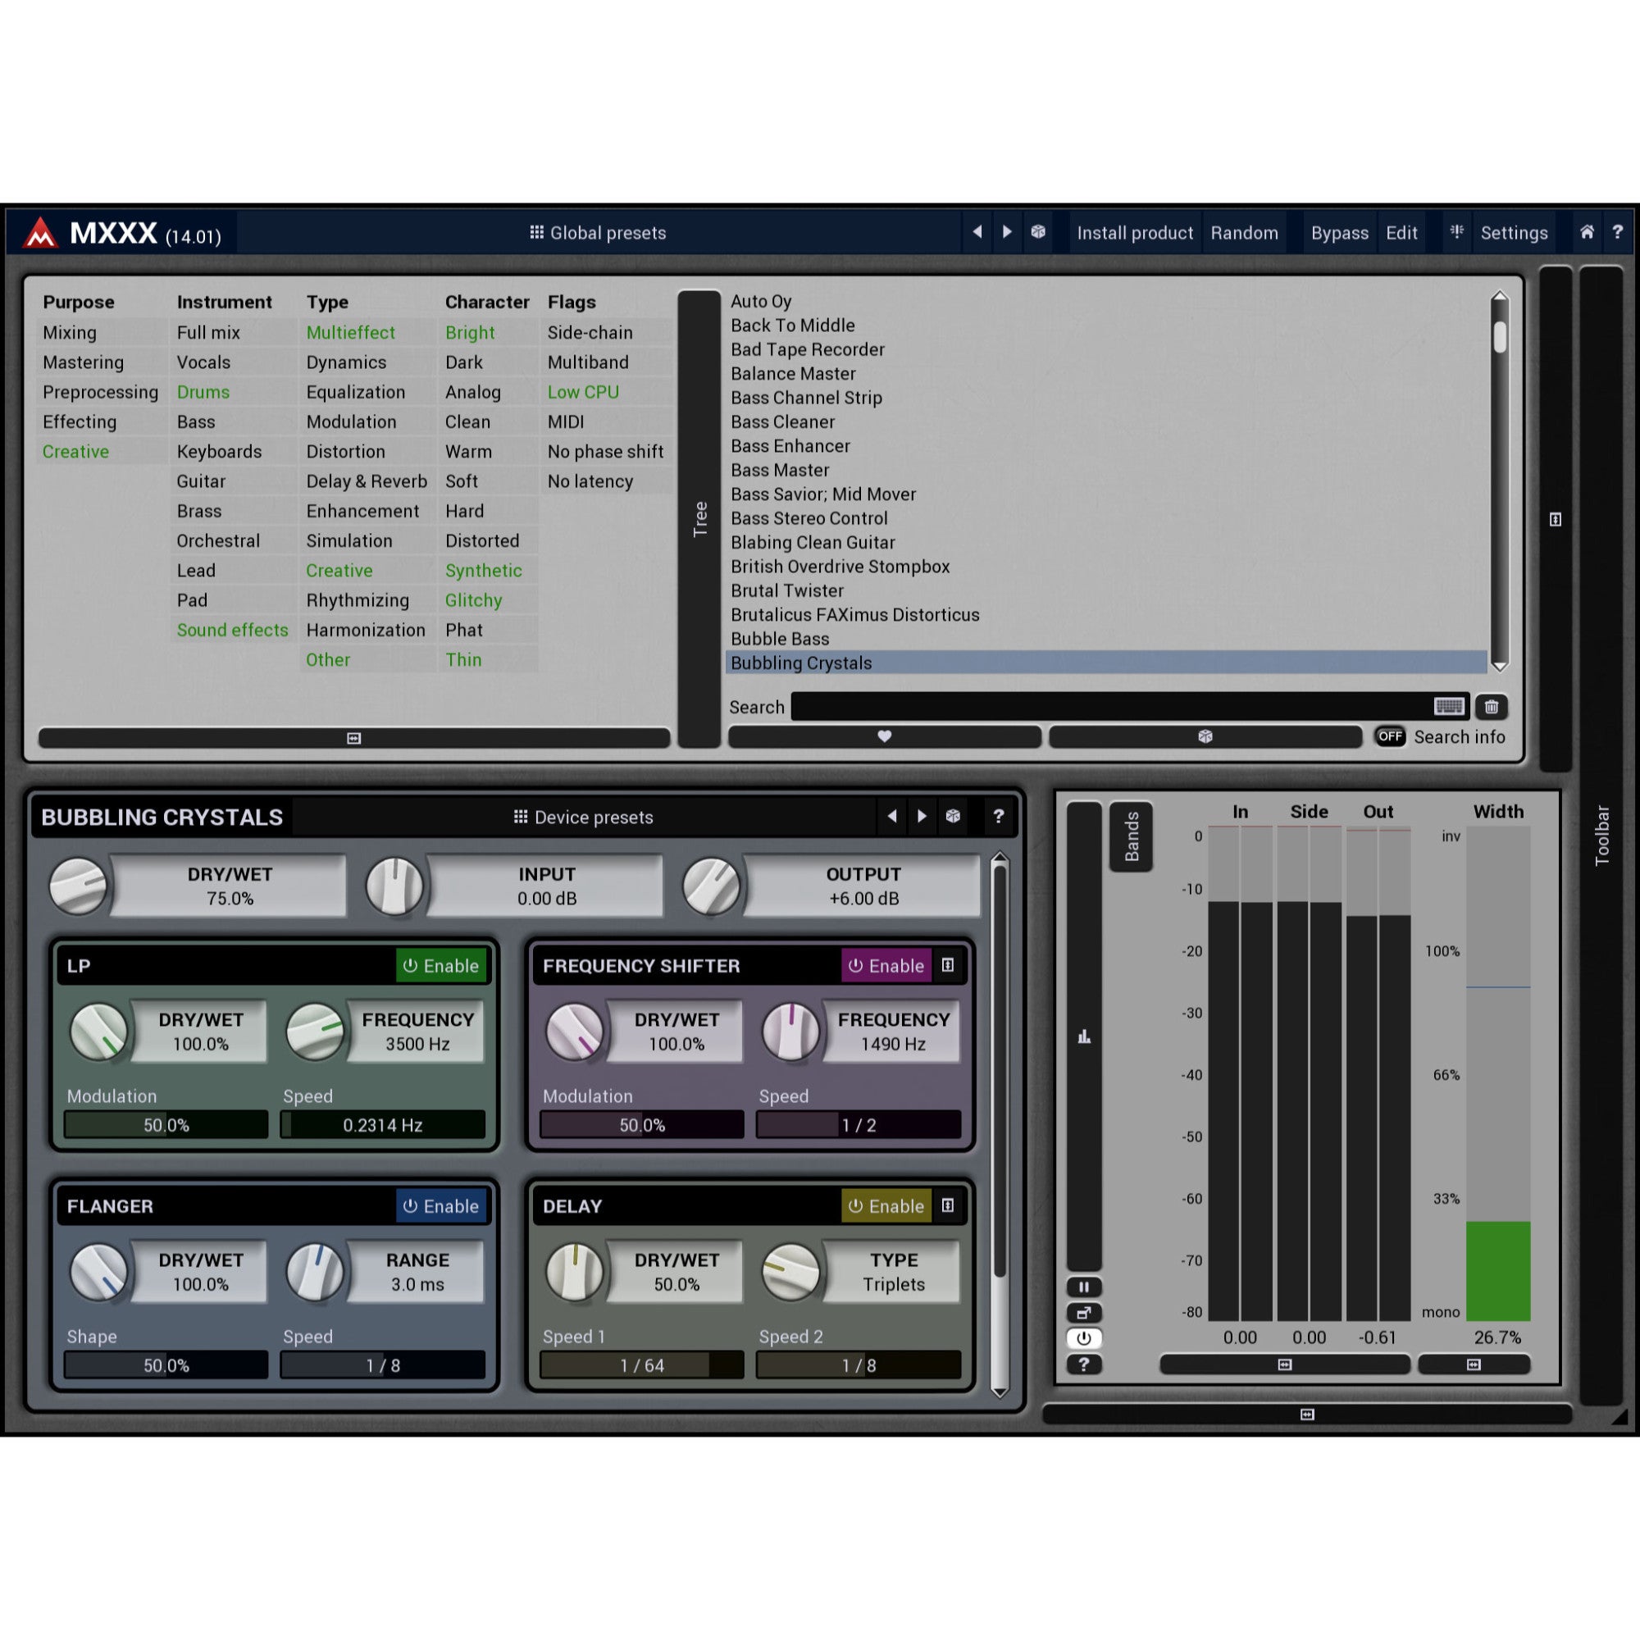Click the main OUTPUT knob
Screen dimensions: 1640x1640
[x=711, y=886]
